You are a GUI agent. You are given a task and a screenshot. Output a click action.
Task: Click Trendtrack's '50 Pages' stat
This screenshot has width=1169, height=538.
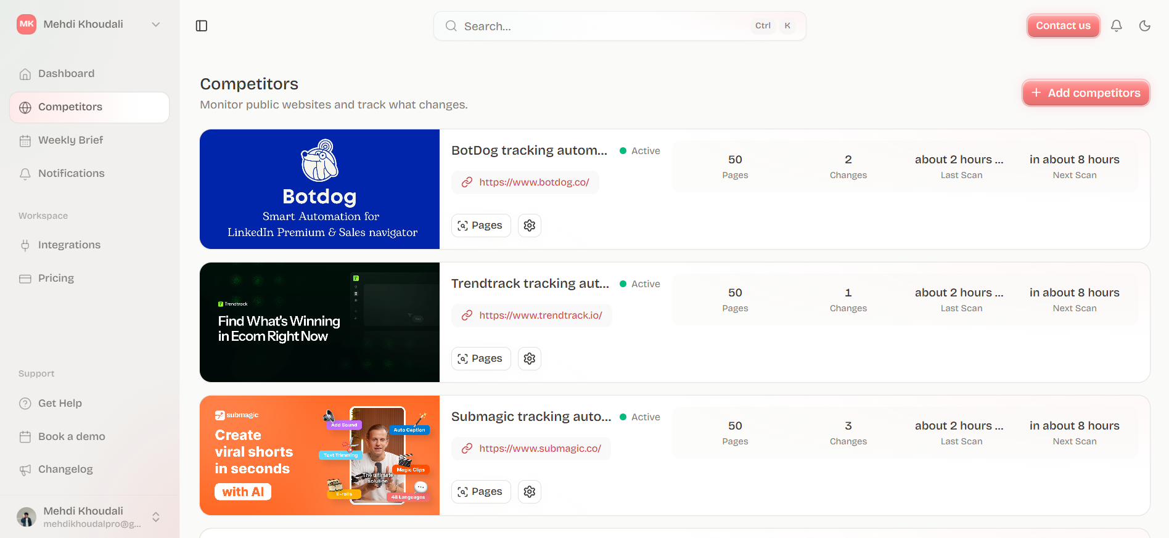coord(735,300)
